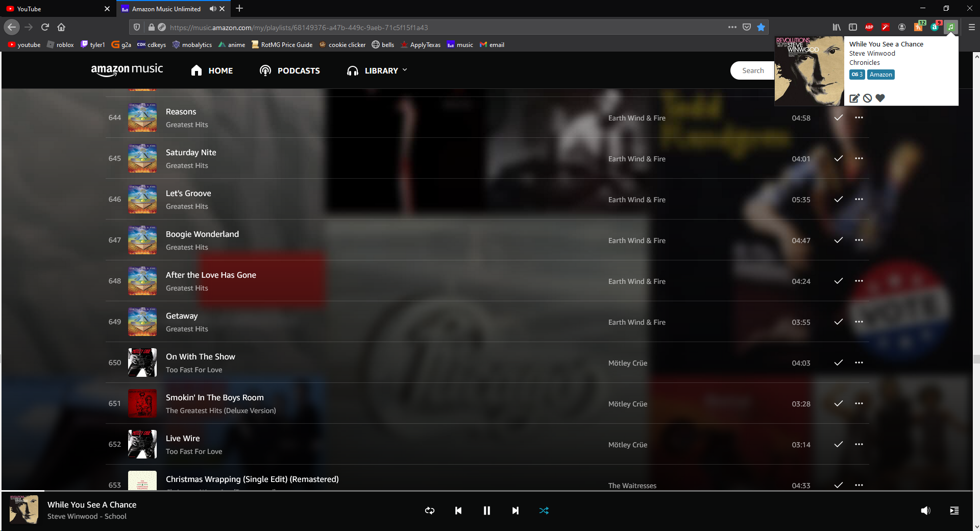Mute the Amazon Music tab audio

213,9
